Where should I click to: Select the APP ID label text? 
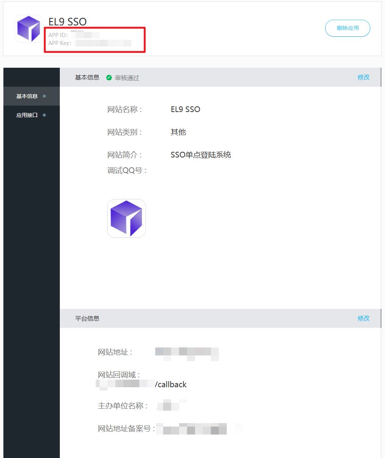click(58, 35)
